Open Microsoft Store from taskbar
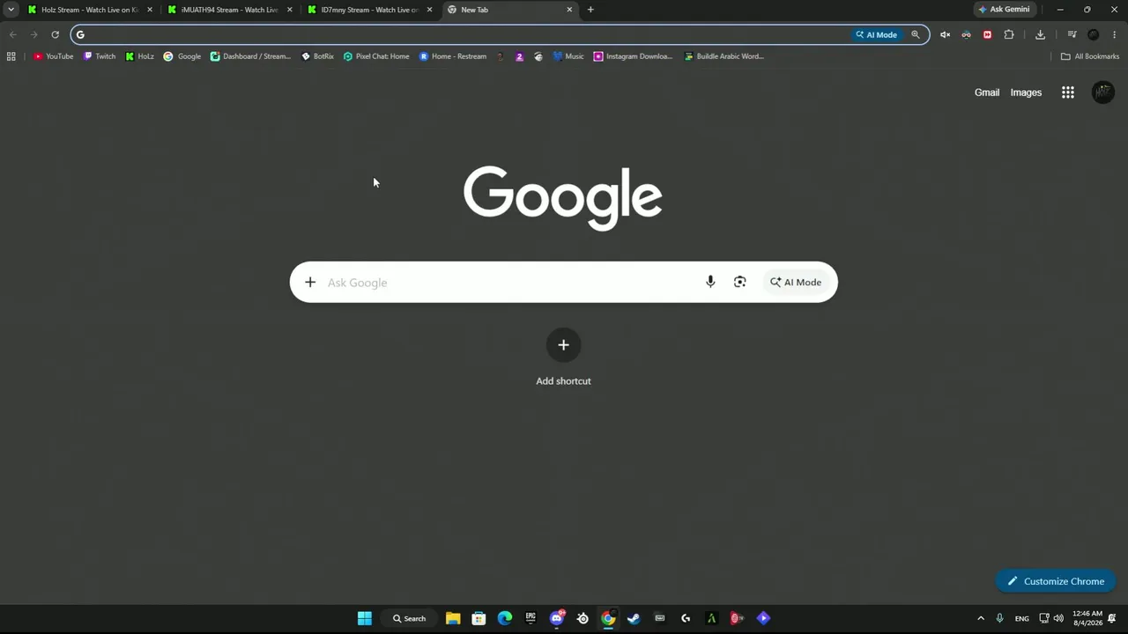 (x=479, y=618)
